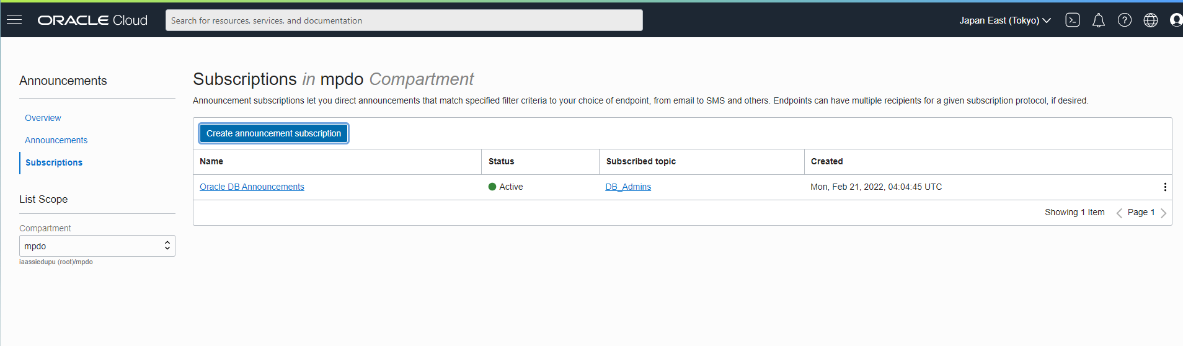The height and width of the screenshot is (346, 1183).
Task: Open the Oracle DB Announcements subscription
Action: click(x=252, y=187)
